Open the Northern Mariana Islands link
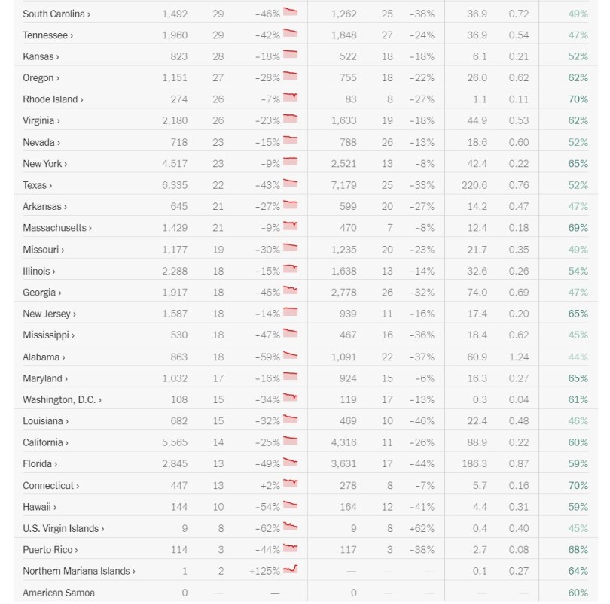Image resolution: width=610 pixels, height=604 pixels. (x=78, y=571)
